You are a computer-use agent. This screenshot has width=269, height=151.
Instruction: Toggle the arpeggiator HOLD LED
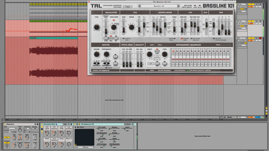156,45
